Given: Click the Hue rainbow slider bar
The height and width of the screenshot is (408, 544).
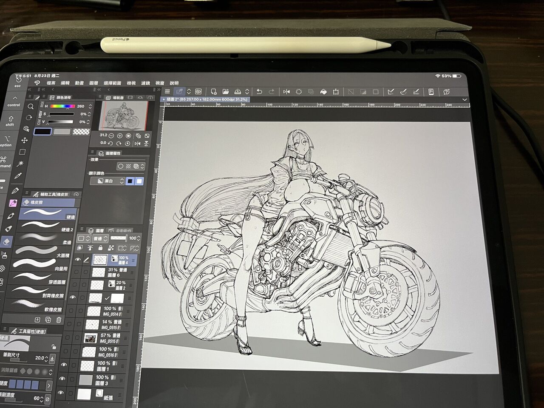Looking at the screenshot, I should [x=62, y=106].
